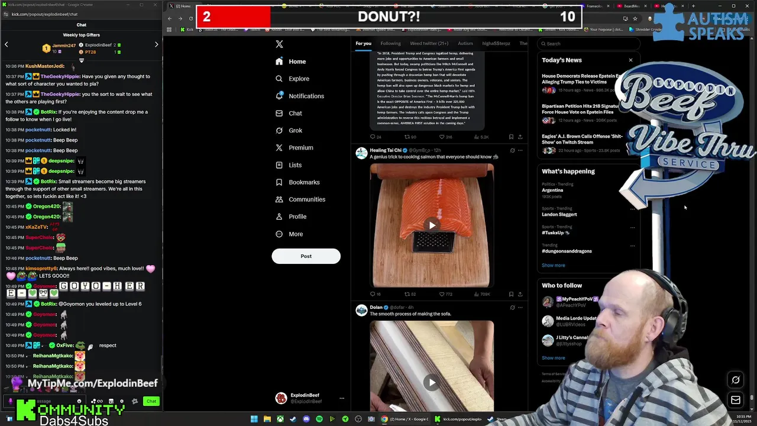Switch to the highatSterpz tab
The width and height of the screenshot is (757, 426).
coord(496,43)
